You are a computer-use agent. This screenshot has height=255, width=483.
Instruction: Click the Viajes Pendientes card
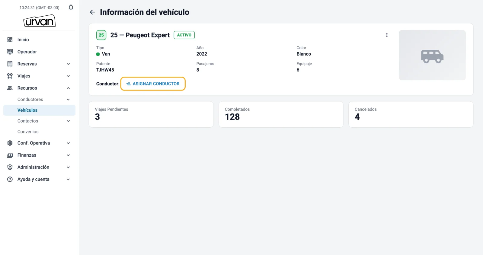pyautogui.click(x=151, y=114)
